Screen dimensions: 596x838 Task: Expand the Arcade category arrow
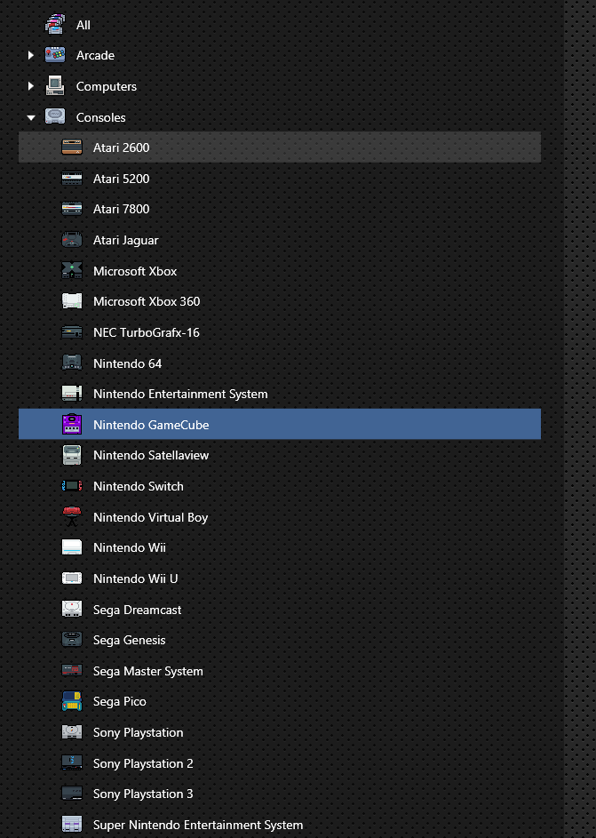click(31, 55)
